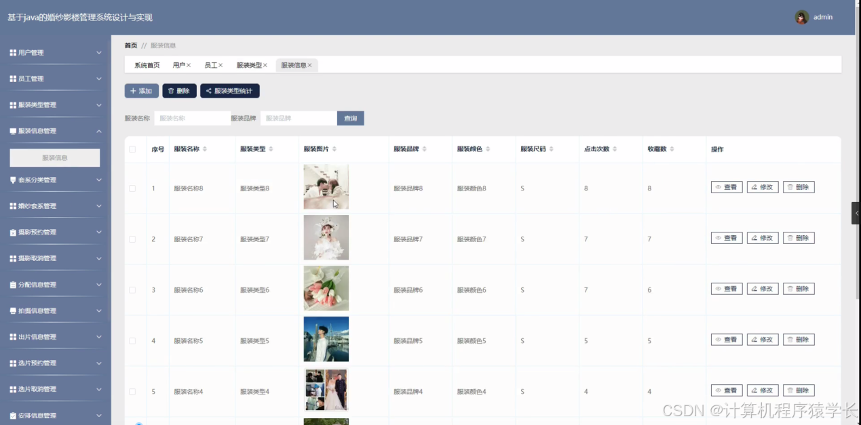Sort by 服装类型 column sort icon
The width and height of the screenshot is (861, 425).
coord(271,149)
